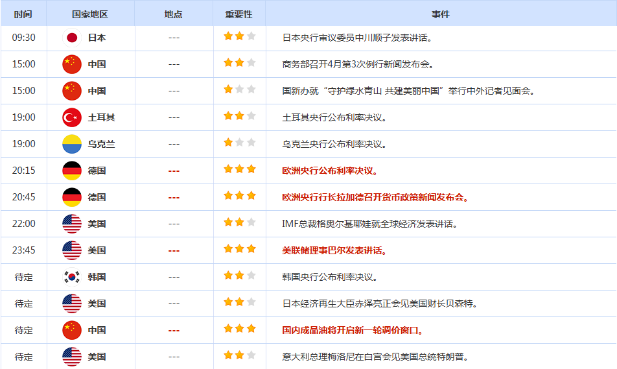The width and height of the screenshot is (617, 369).
Task: Click the 地点 column header
Action: click(174, 14)
